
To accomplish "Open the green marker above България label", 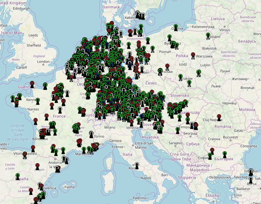I will (x=225, y=155).
